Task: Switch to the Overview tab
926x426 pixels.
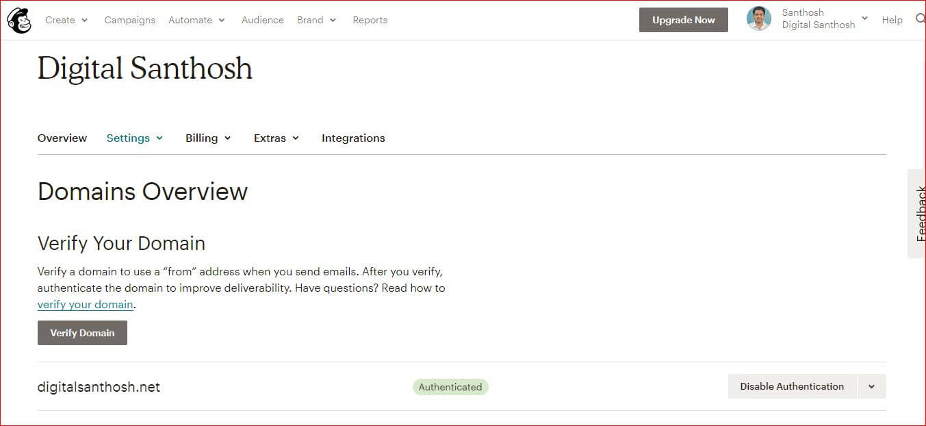Action: [62, 138]
